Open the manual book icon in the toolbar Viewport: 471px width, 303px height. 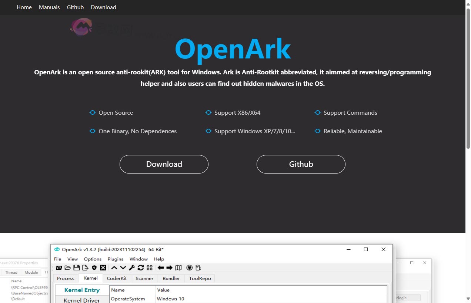point(179,267)
